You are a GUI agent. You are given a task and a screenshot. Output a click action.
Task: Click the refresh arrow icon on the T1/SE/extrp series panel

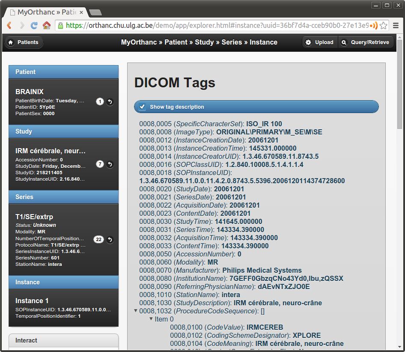coord(110,239)
